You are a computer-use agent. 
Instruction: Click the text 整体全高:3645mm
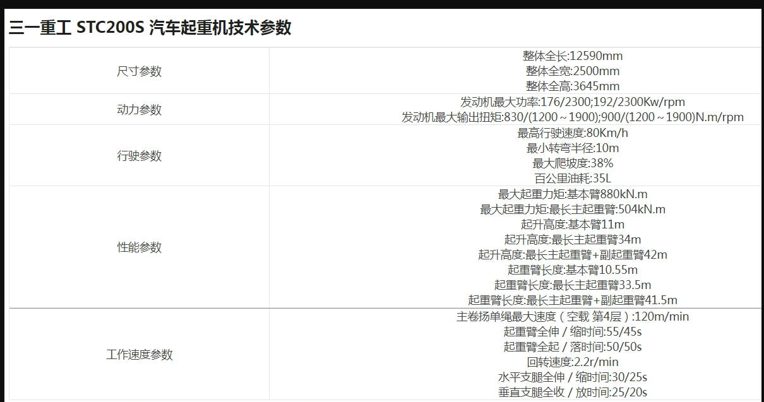click(x=573, y=86)
